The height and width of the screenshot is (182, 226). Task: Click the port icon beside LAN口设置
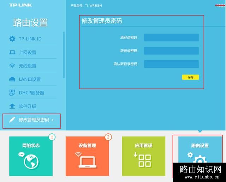pos(12,79)
